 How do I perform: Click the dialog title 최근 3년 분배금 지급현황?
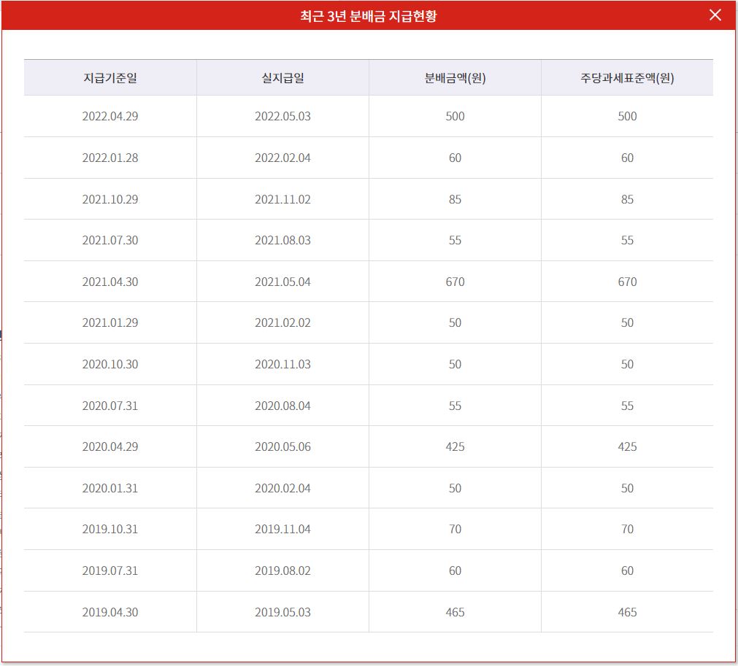click(x=369, y=16)
